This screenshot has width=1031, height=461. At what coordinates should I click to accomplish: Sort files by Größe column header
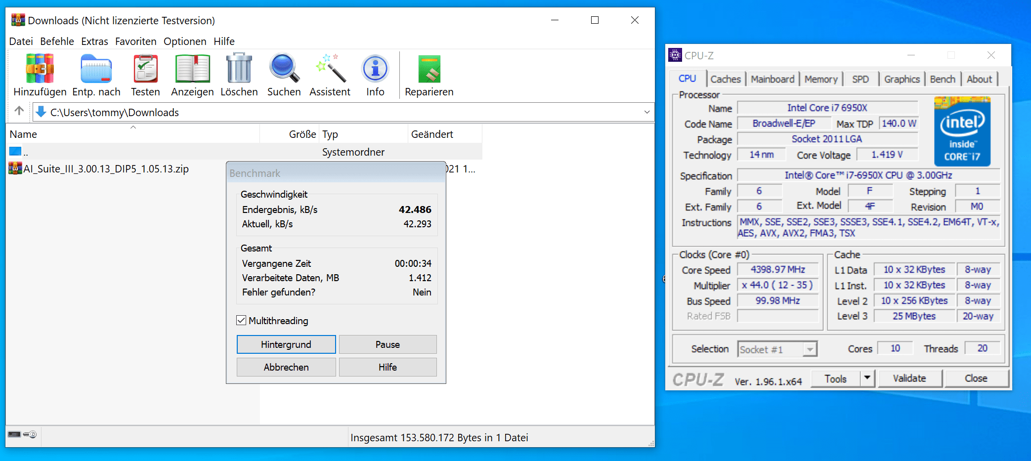pos(290,134)
